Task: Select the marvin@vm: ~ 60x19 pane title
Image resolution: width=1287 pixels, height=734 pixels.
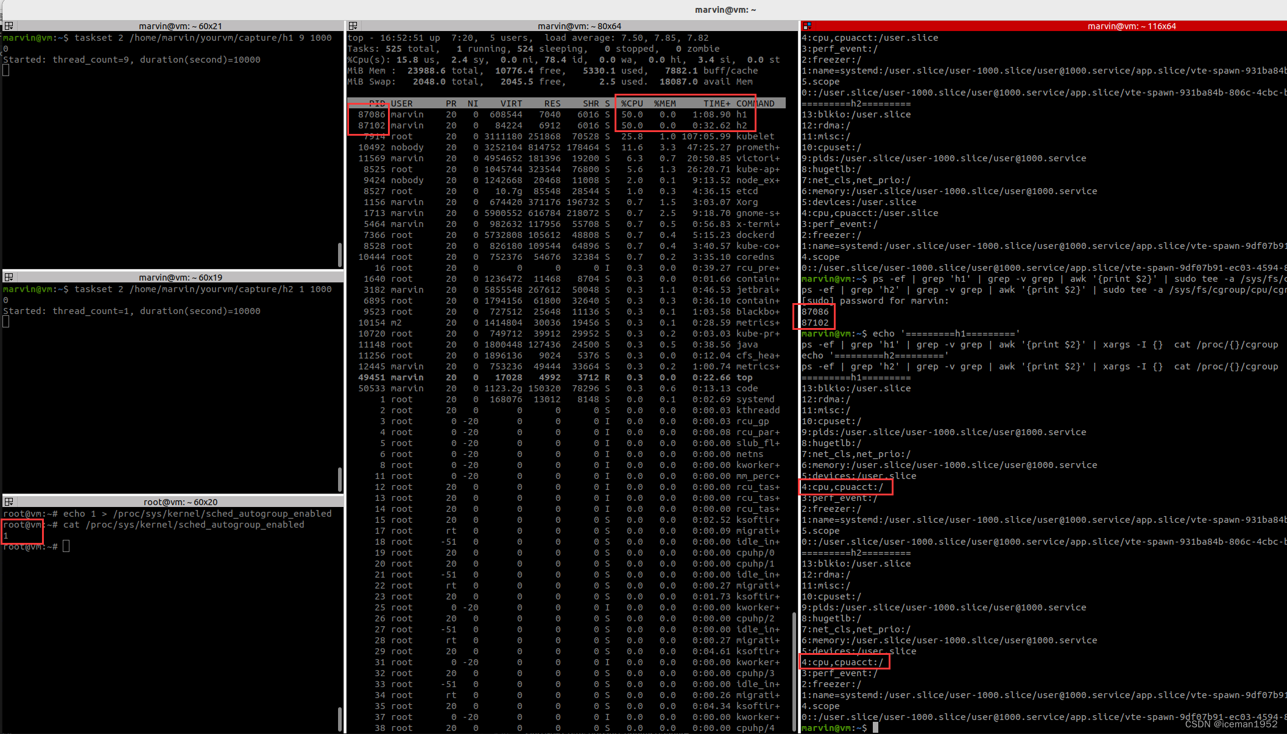Action: (180, 278)
